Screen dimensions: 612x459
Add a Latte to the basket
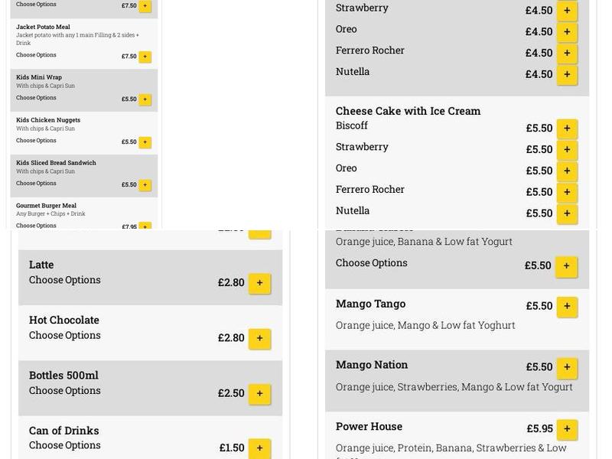[x=259, y=283]
